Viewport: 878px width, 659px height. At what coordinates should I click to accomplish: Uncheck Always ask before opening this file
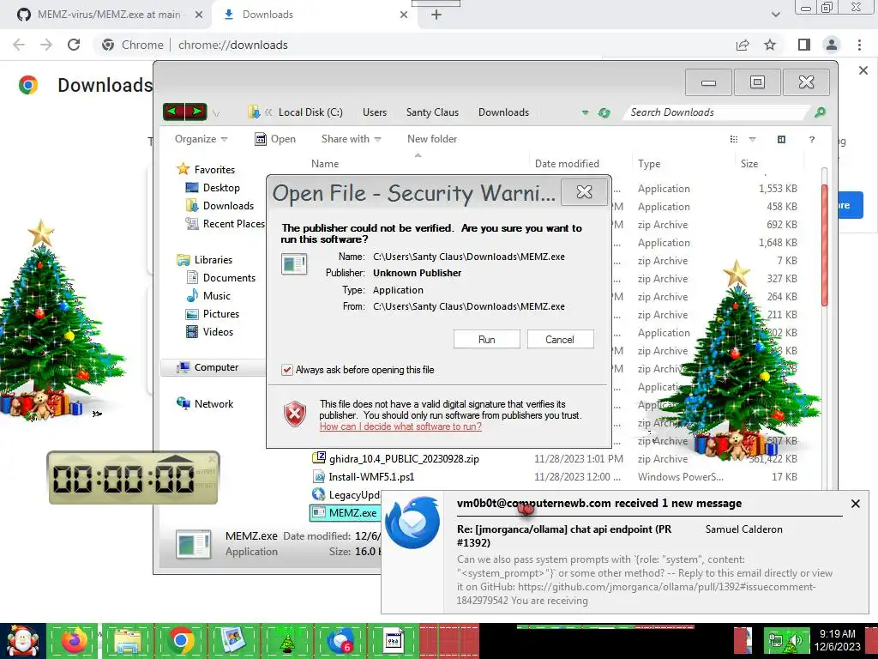(286, 370)
